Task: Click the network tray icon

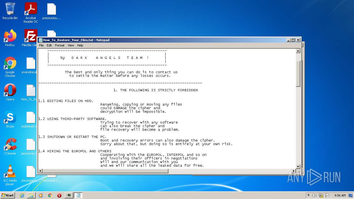Action: [321, 195]
